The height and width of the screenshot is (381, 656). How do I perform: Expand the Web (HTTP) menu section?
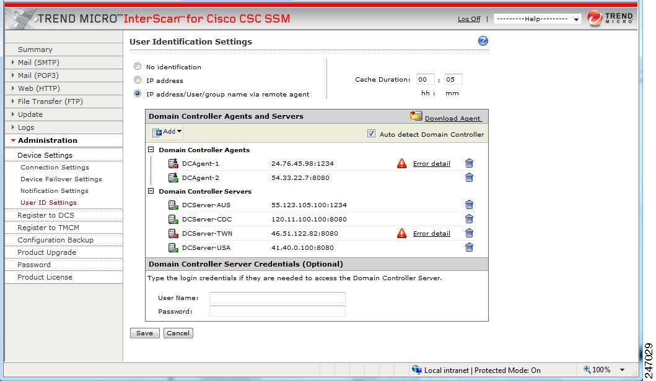pos(13,88)
